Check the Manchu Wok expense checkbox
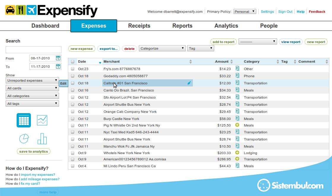This screenshot has width=332, height=196. (73, 146)
